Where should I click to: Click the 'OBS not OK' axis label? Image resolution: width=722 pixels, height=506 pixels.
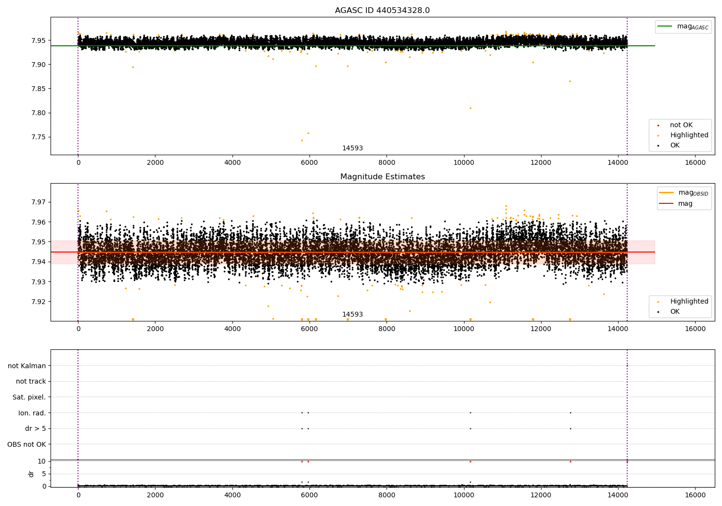[26, 444]
